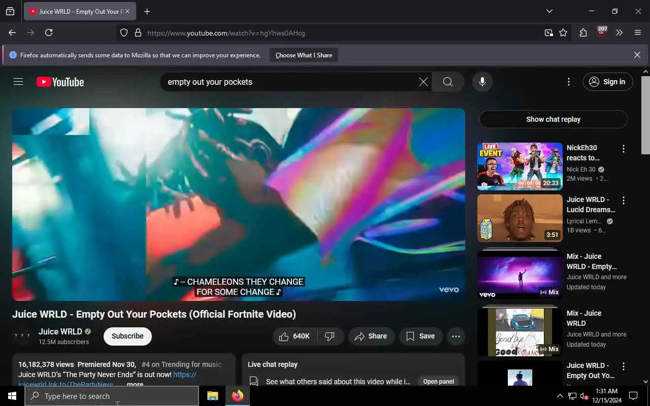
Task: Open uBlock extension with 207 badge
Action: coord(602,31)
